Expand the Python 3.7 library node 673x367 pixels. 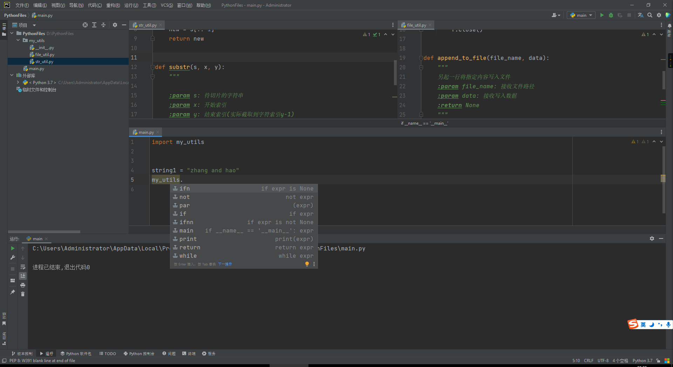pyautogui.click(x=18, y=82)
